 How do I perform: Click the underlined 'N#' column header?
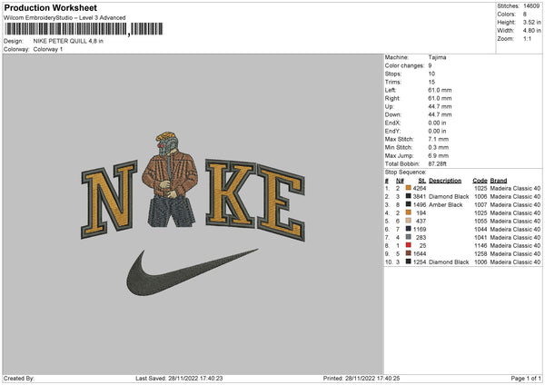pyautogui.click(x=400, y=181)
